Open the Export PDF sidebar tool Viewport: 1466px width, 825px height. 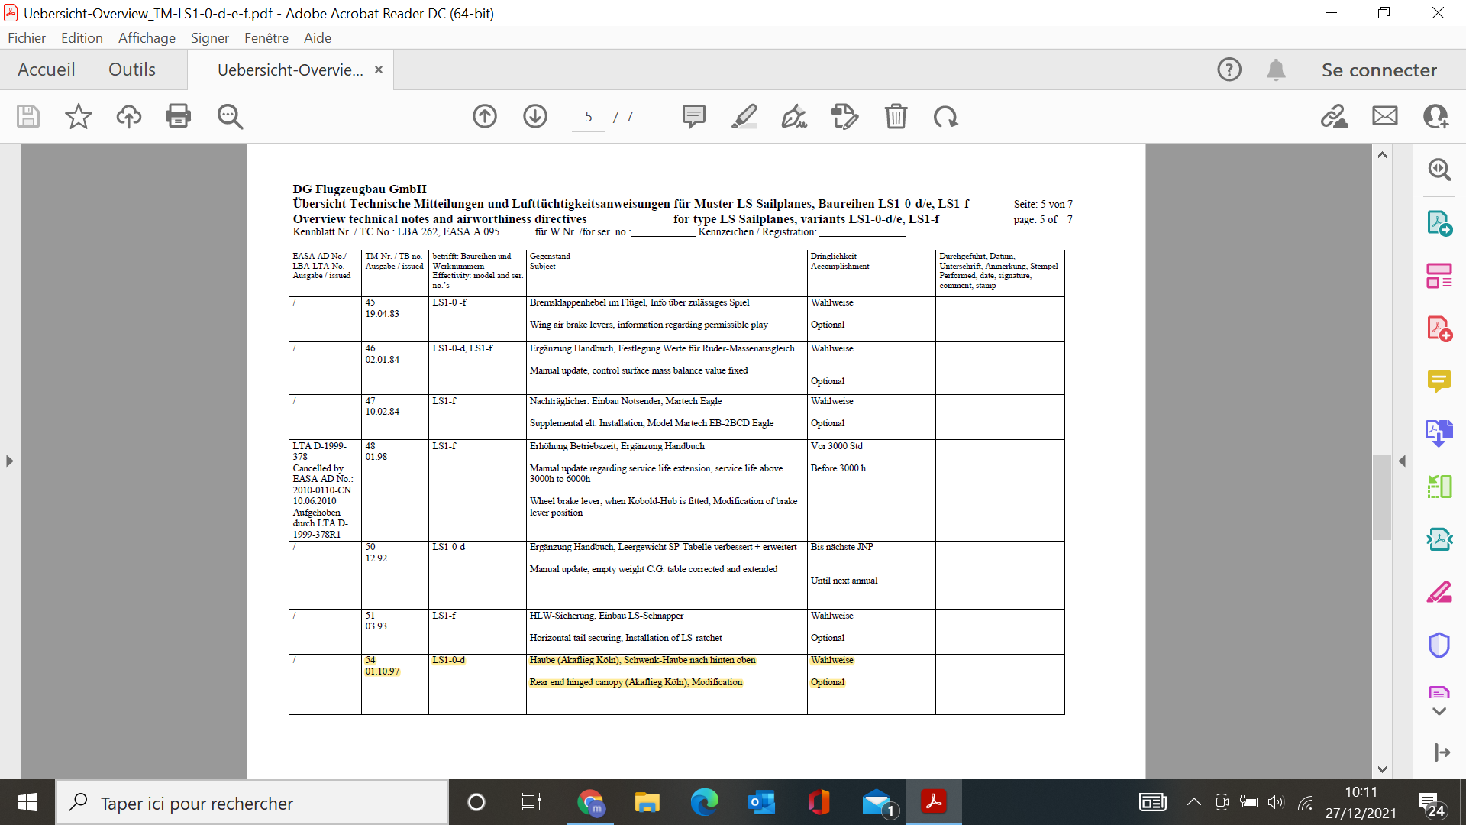click(1439, 223)
